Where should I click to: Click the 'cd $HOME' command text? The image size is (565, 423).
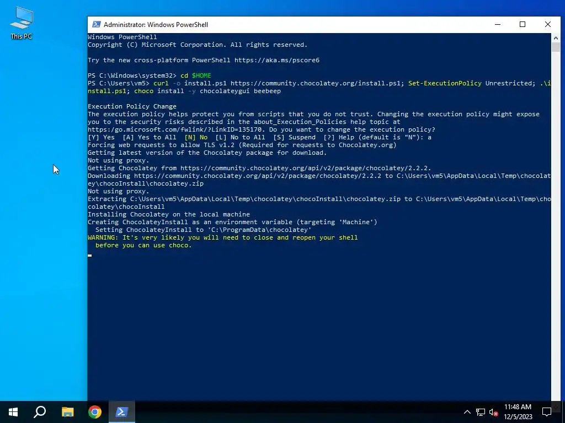click(196, 75)
